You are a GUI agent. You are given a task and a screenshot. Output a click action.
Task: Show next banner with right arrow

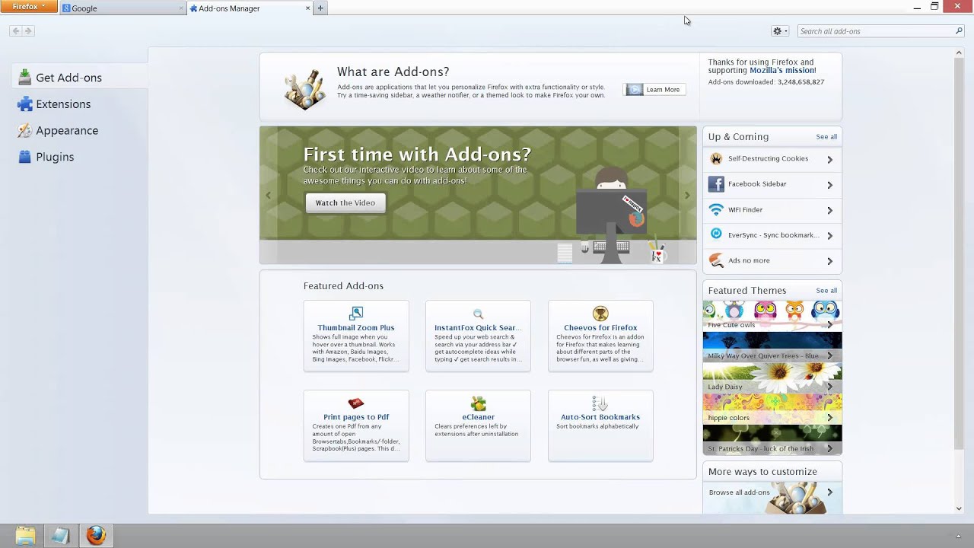tap(687, 196)
